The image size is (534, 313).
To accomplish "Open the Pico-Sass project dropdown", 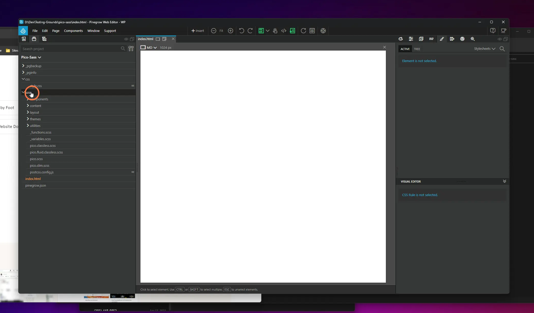I will click(31, 57).
